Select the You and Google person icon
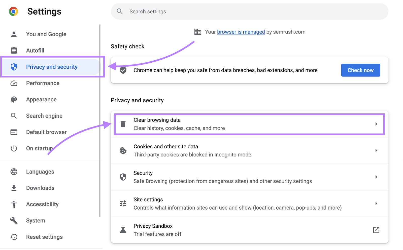403x250 pixels. [14, 34]
